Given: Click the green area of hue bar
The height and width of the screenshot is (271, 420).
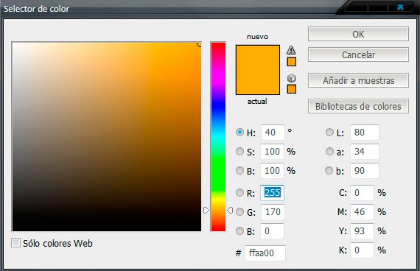Looking at the screenshot, I should coord(218,163).
